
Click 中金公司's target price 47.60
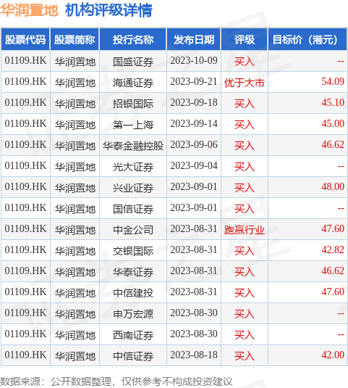[x=333, y=229]
